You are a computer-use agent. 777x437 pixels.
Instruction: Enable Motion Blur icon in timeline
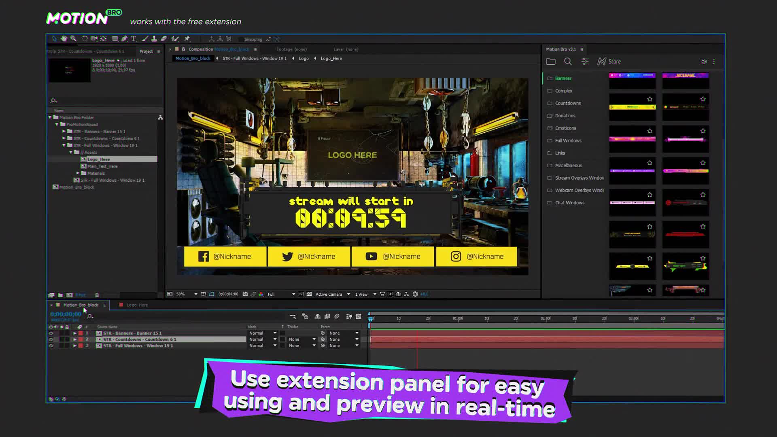337,316
